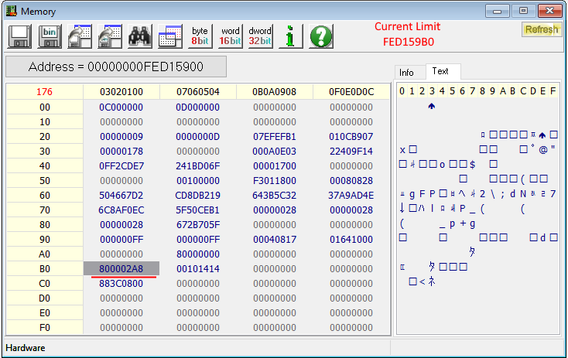This screenshot has width=568, height=358.
Task: Click cell 37A9AD4E in row 60
Action: coord(351,195)
